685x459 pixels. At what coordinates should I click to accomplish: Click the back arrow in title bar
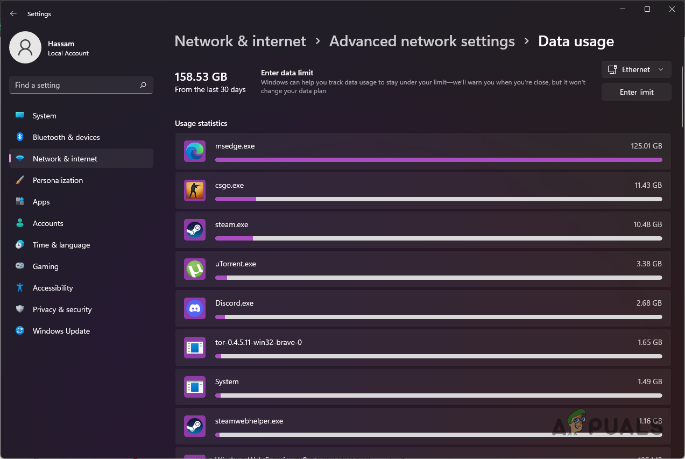[x=13, y=13]
